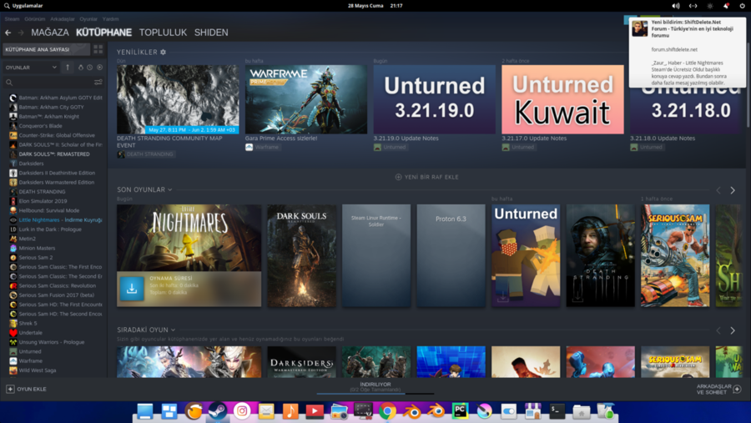Open the Oyunlar menu
751x423 pixels.
88,19
